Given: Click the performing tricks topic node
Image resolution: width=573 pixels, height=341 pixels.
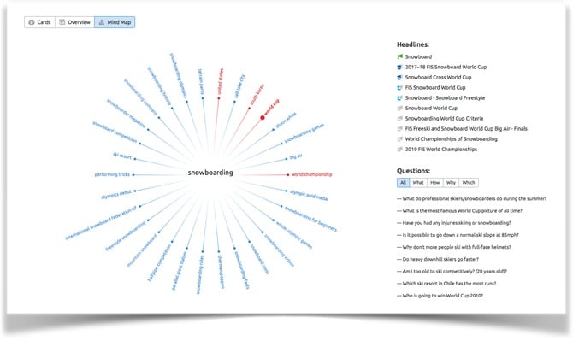Looking at the screenshot, I should [112, 174].
